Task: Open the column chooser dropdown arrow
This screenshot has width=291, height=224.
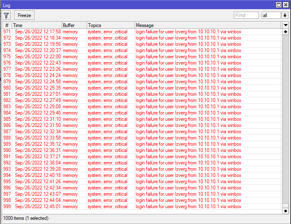Action: point(286,25)
